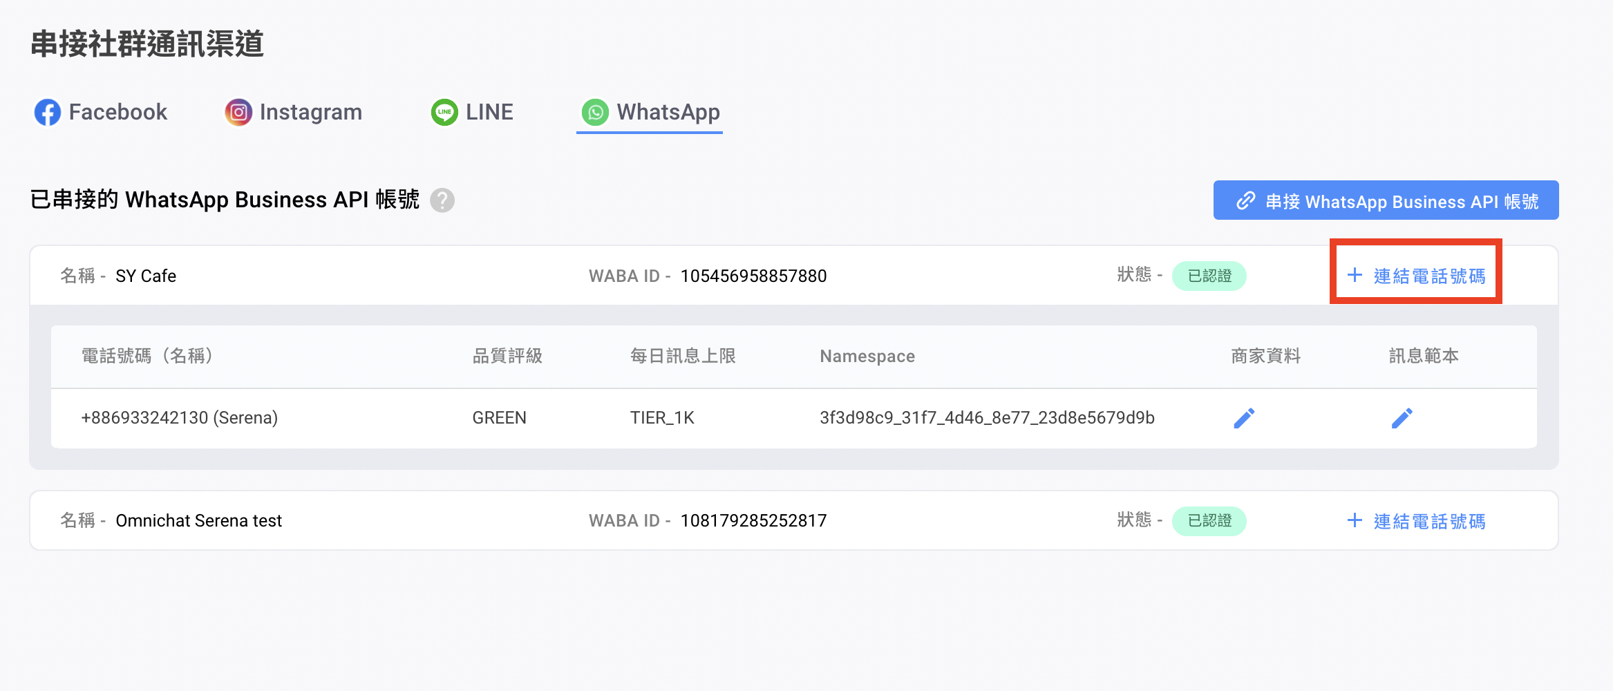This screenshot has height=691, width=1613.
Task: Switch to the Instagram tab
Action: 310,113
